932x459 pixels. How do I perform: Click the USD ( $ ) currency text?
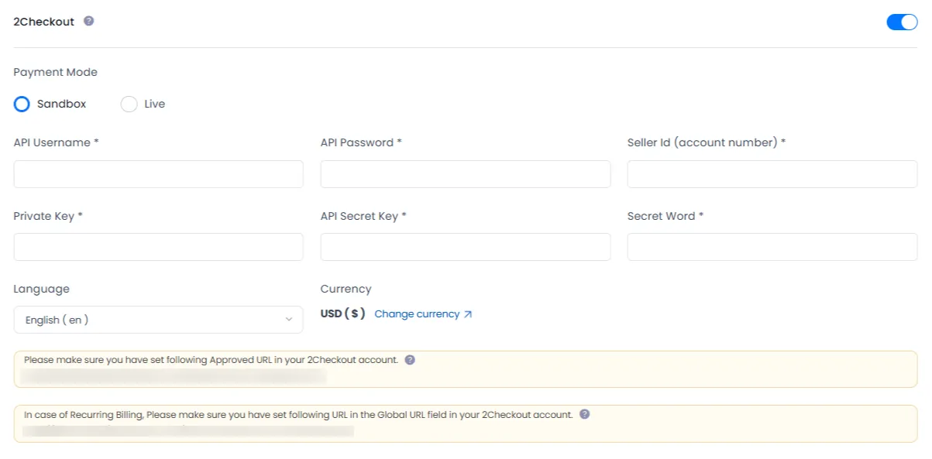coord(342,313)
